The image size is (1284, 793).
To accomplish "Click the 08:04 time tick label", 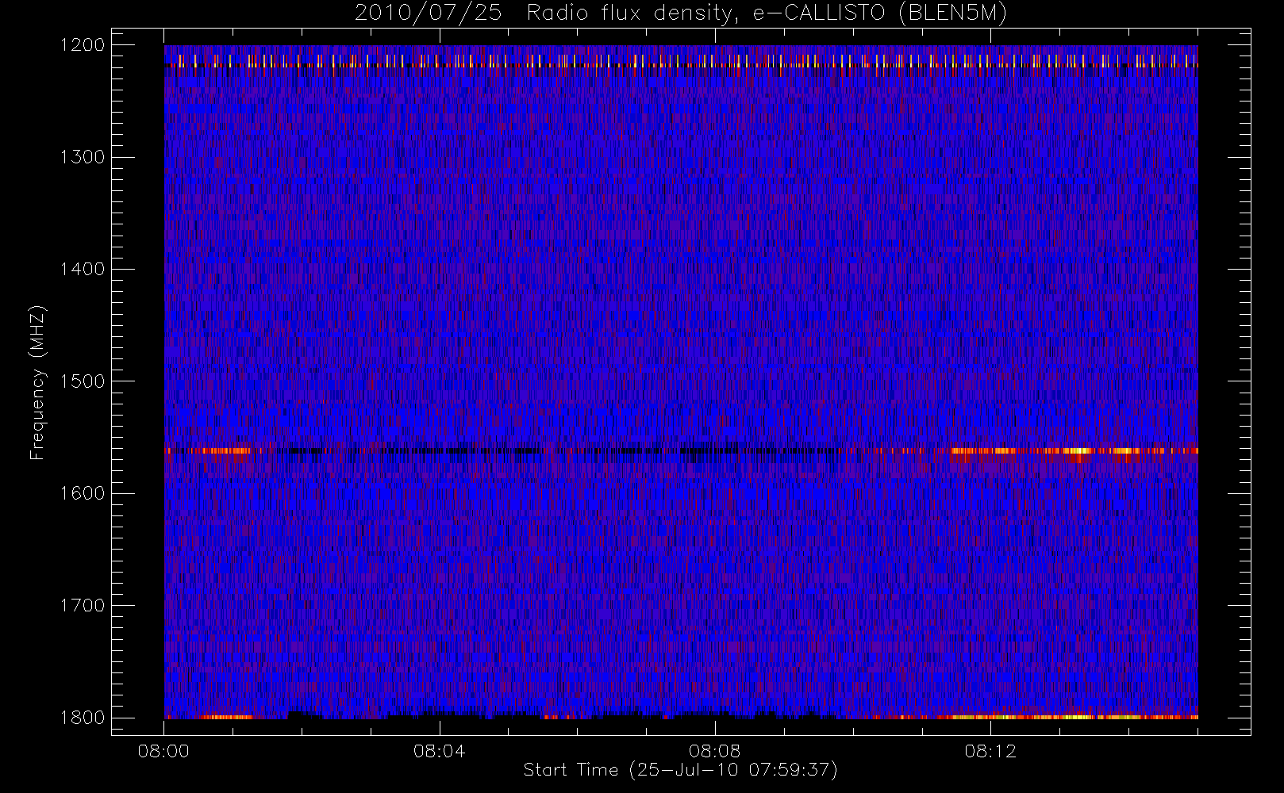I will [x=439, y=751].
